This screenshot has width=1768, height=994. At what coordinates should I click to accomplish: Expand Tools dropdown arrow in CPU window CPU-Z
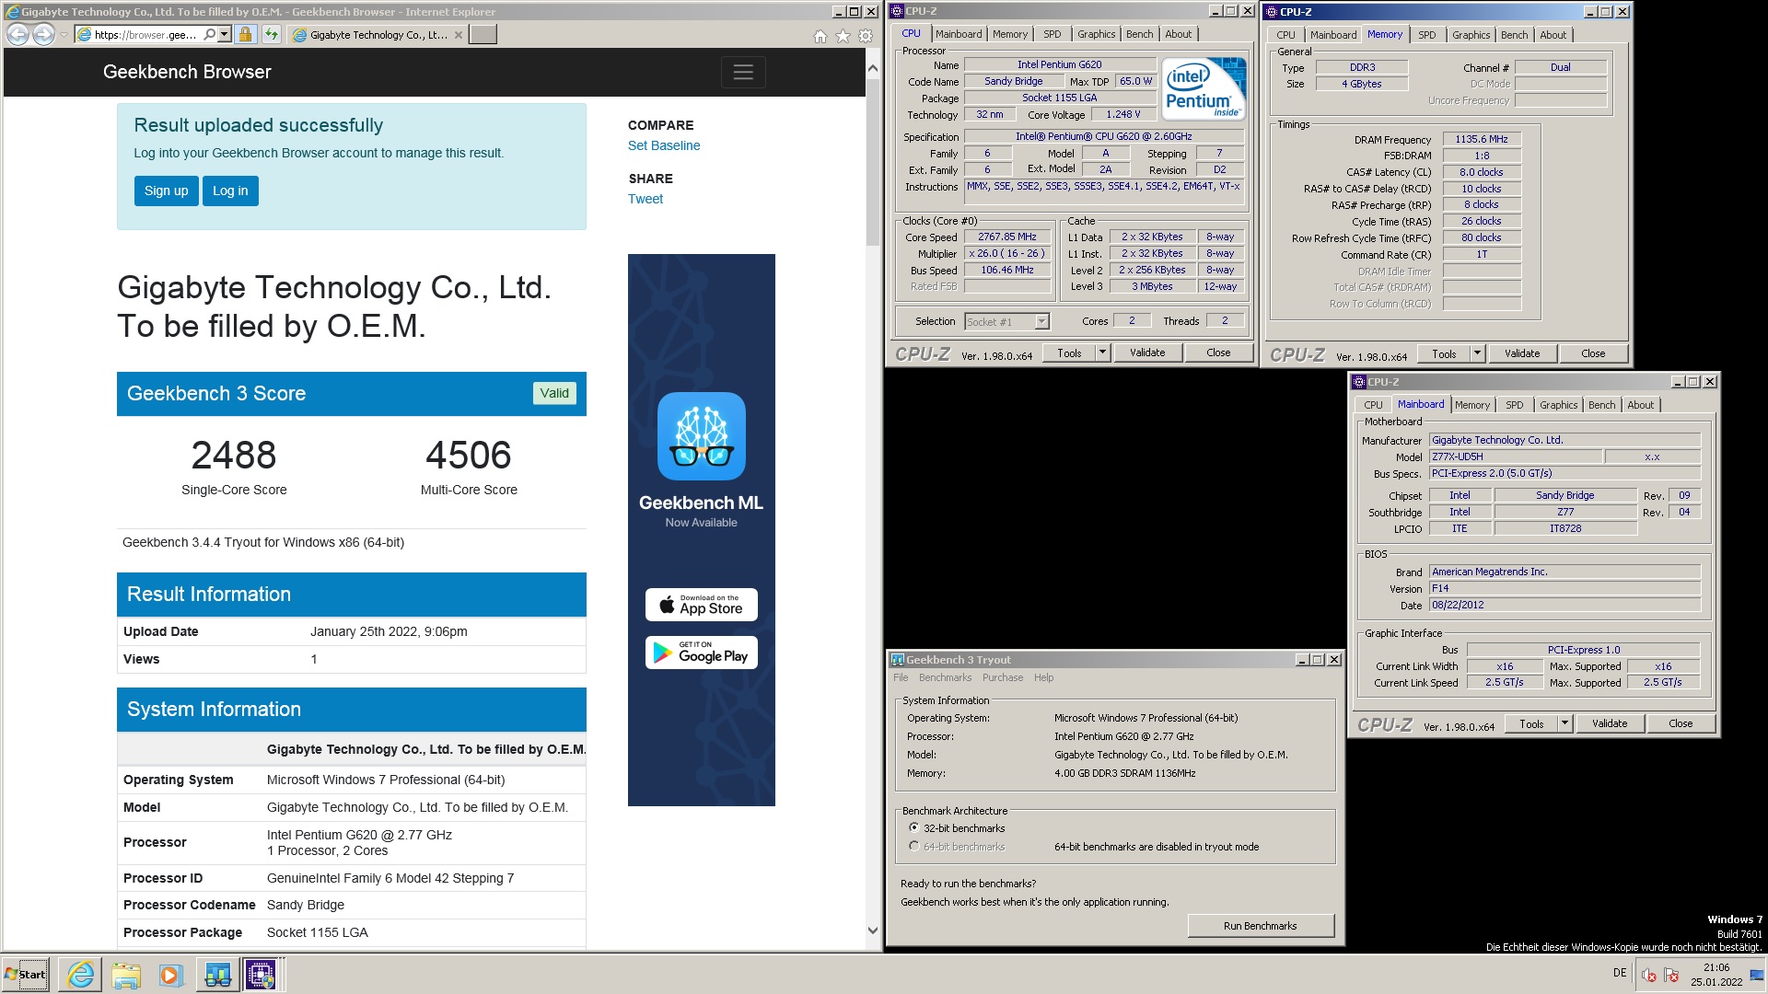click(x=1102, y=353)
